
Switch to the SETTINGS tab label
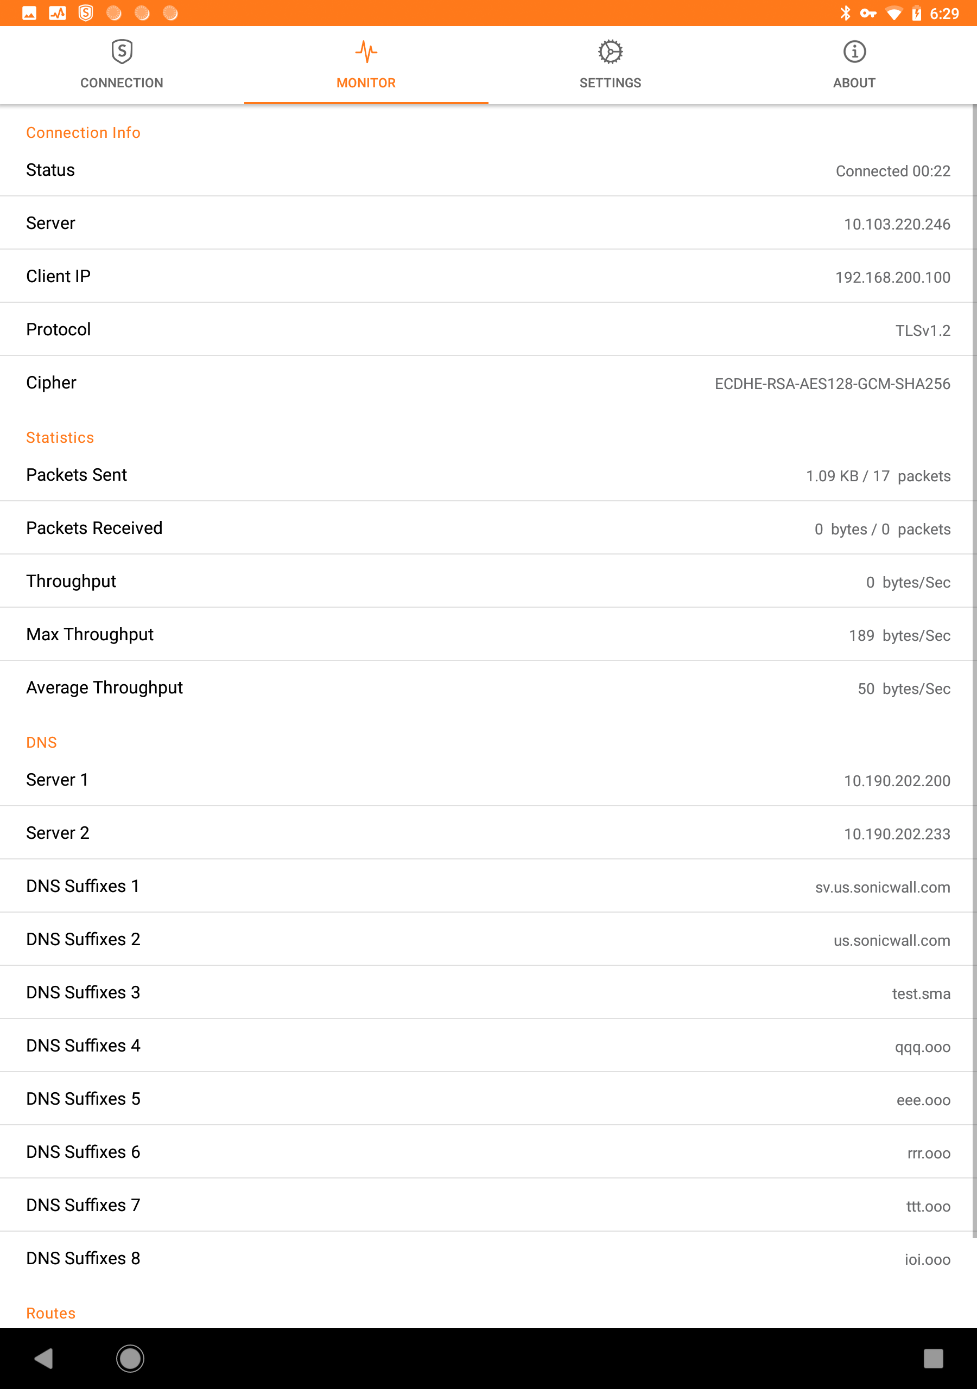coord(610,83)
